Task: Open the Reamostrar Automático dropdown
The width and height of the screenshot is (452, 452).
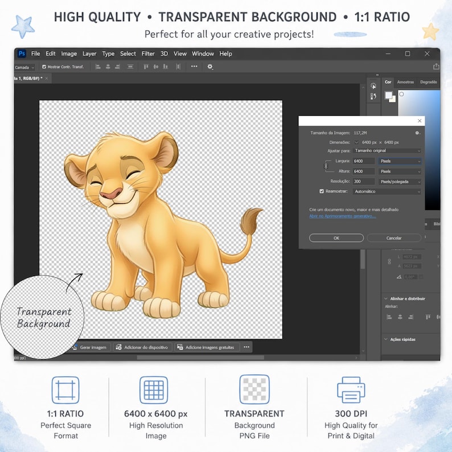Action: click(387, 191)
